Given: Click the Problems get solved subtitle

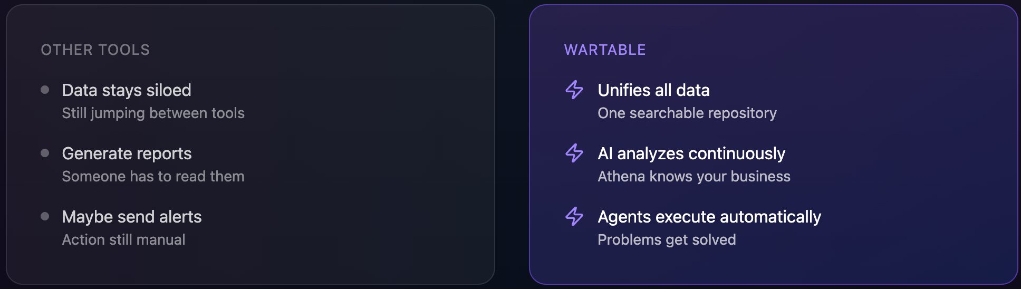Looking at the screenshot, I should (x=667, y=239).
